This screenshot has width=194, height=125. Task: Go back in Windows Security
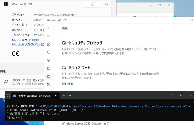click(x=48, y=28)
